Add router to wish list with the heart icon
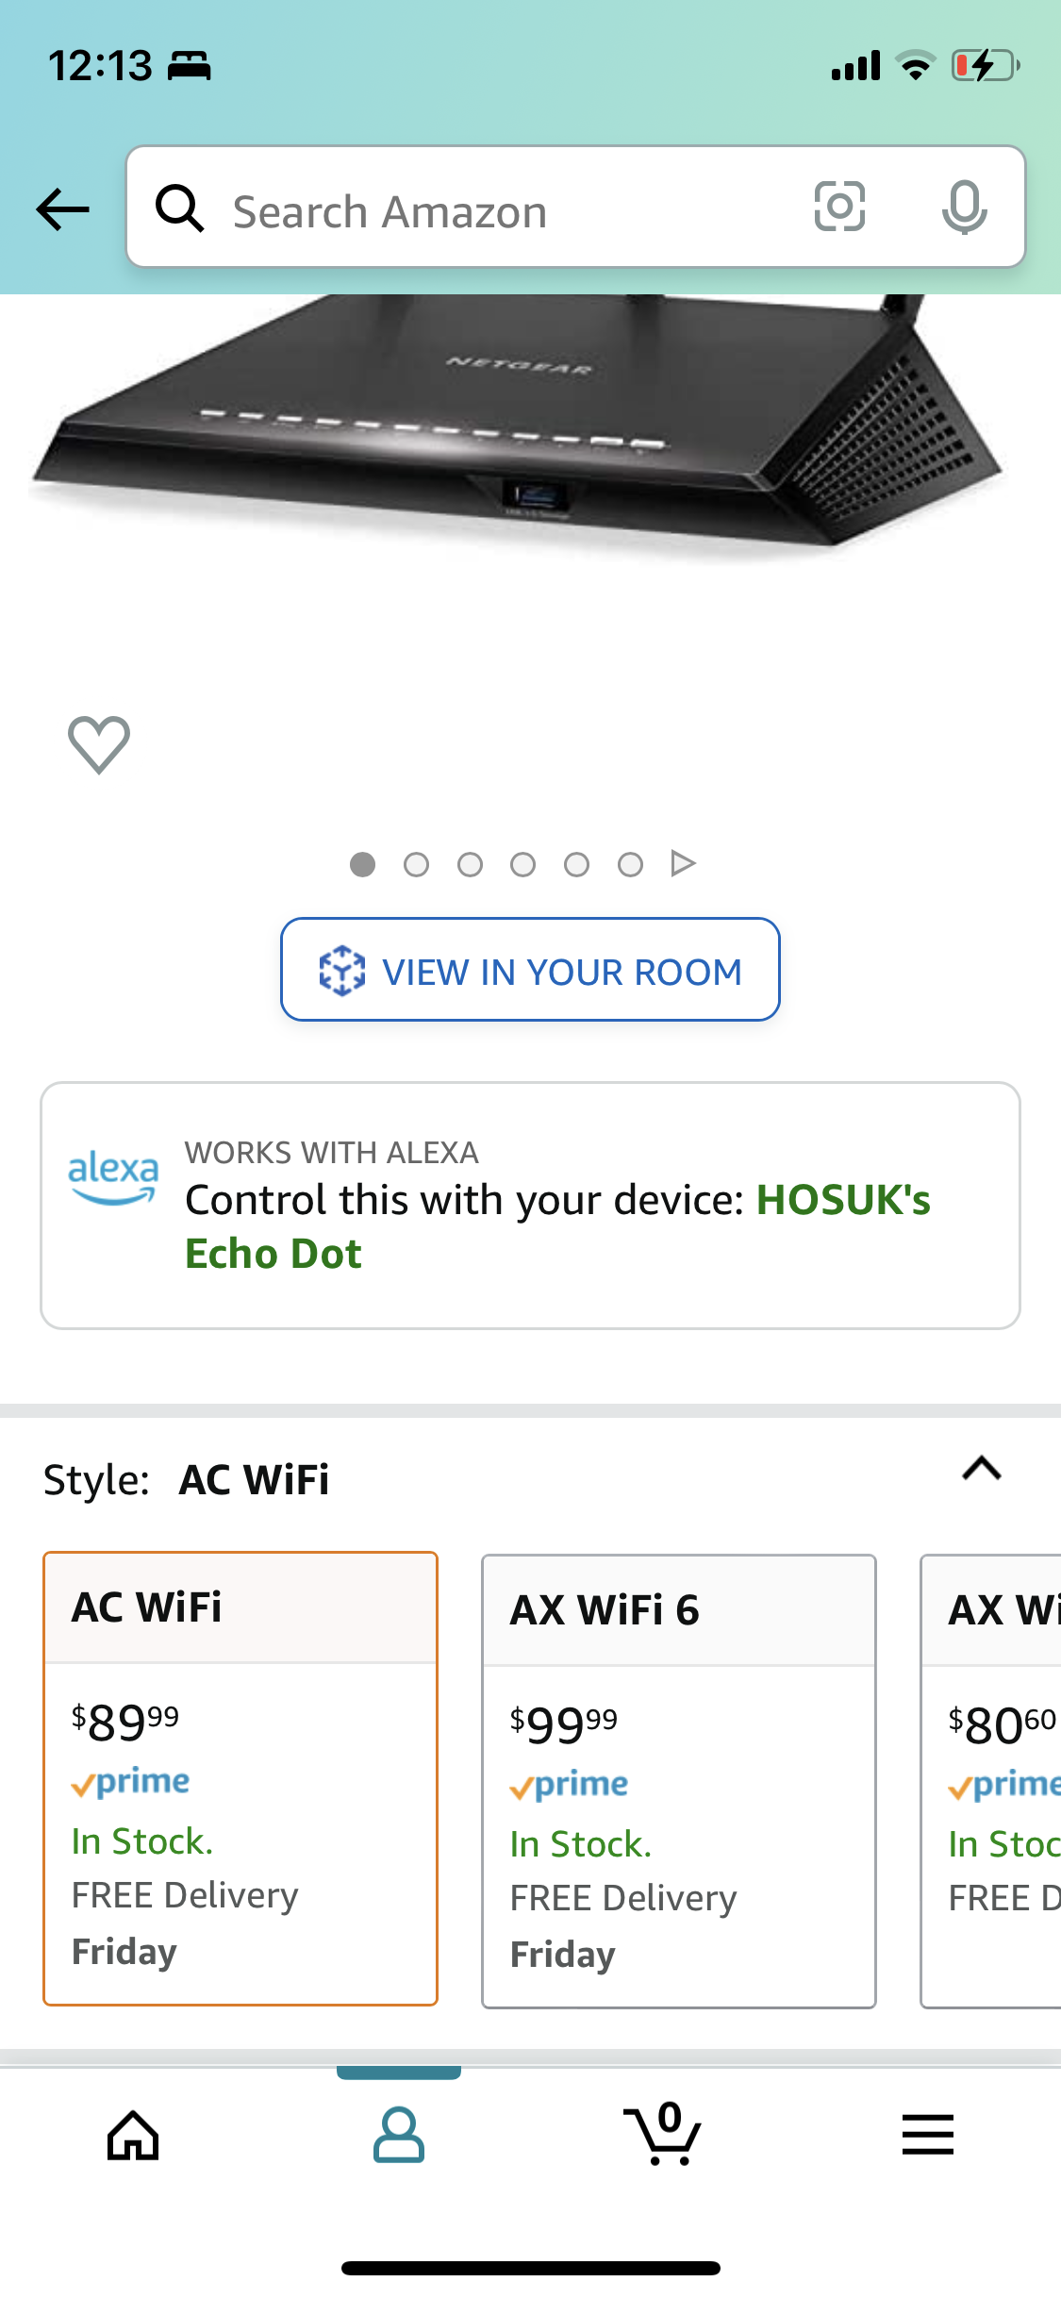The height and width of the screenshot is (2298, 1061). pos(99,744)
